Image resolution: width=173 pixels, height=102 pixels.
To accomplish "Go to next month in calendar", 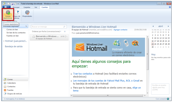I will [x=168, y=26].
